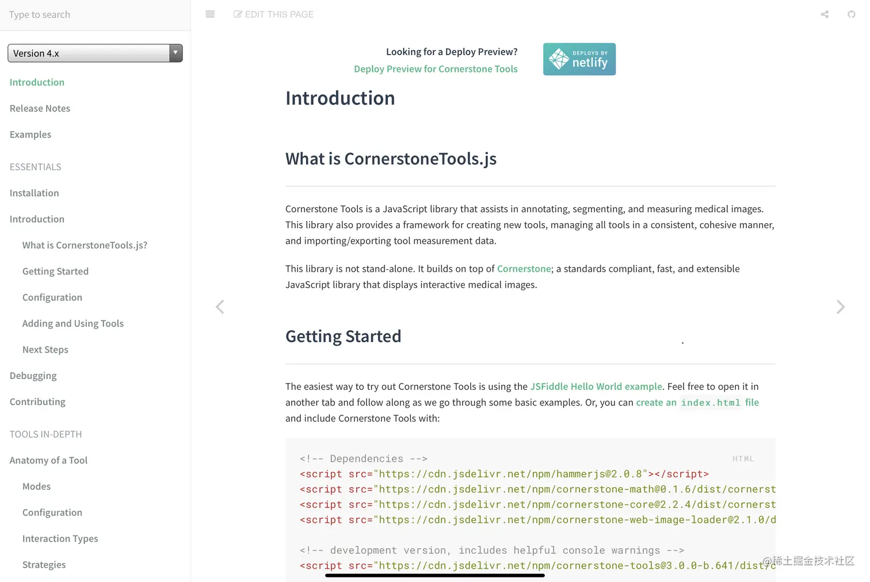Click the development version comment line
The height and width of the screenshot is (582, 870).
pyautogui.click(x=492, y=550)
